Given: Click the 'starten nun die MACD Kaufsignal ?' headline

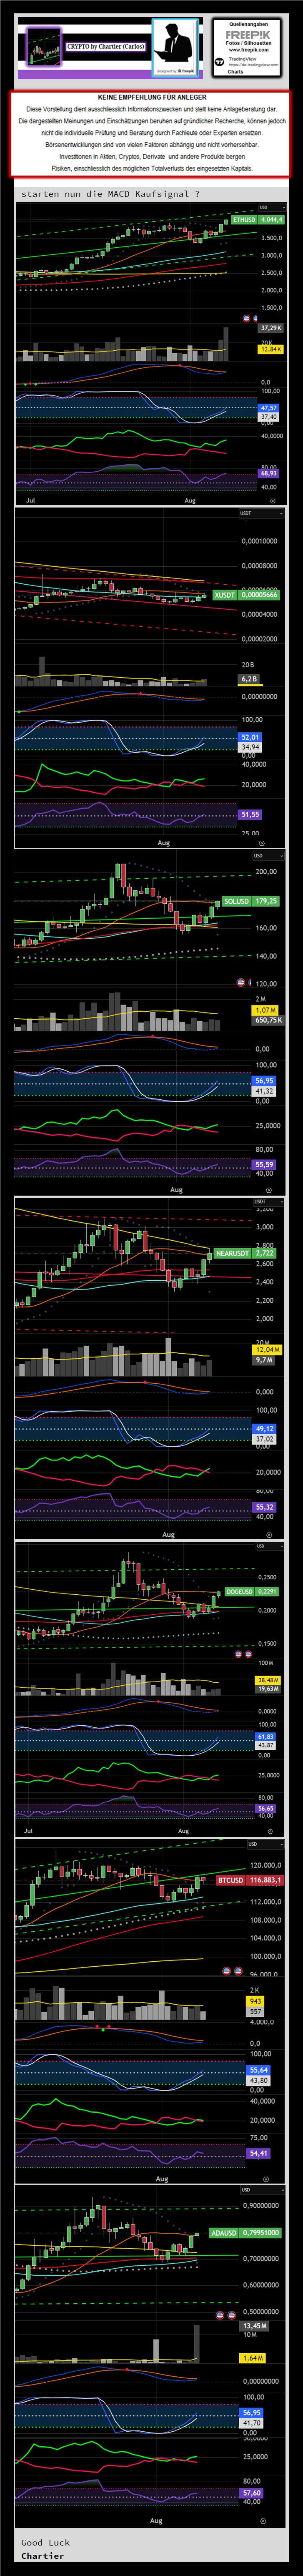Looking at the screenshot, I should coord(110,194).
